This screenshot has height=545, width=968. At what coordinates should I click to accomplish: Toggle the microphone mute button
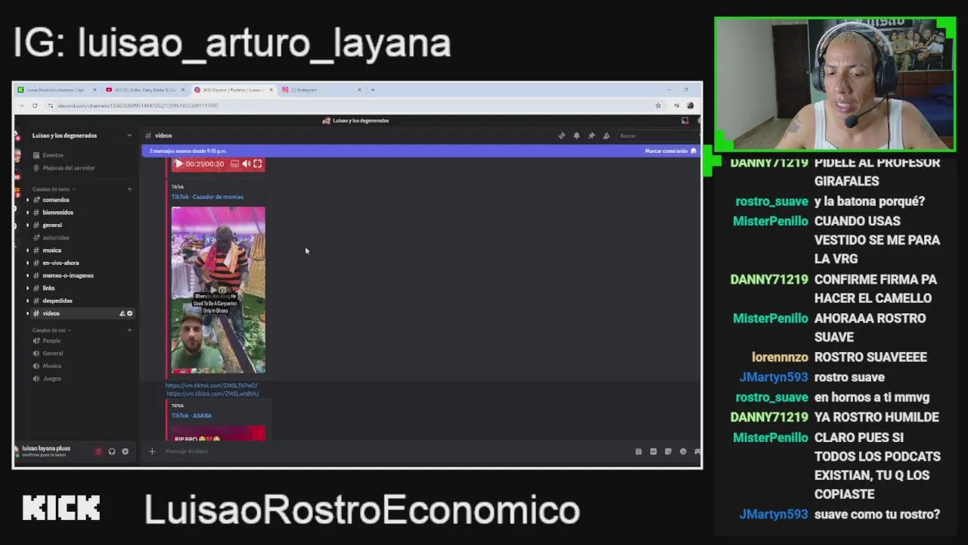[98, 452]
